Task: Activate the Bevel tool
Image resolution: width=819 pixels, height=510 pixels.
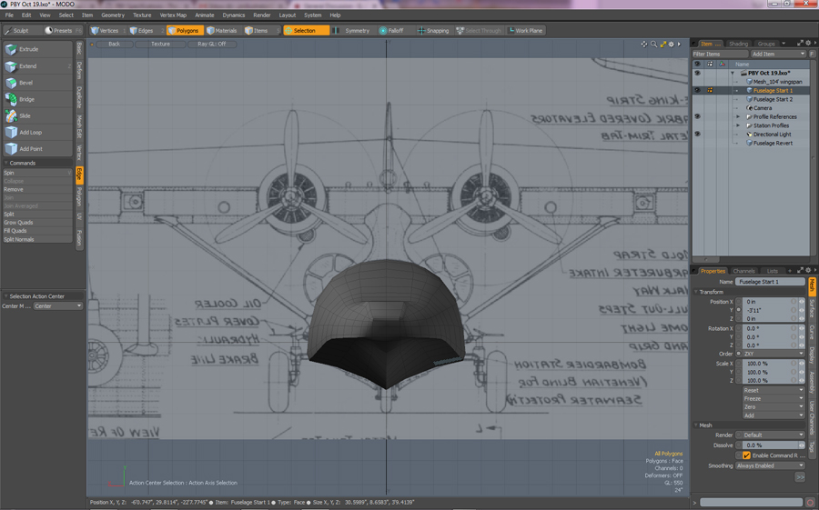Action: tap(37, 83)
